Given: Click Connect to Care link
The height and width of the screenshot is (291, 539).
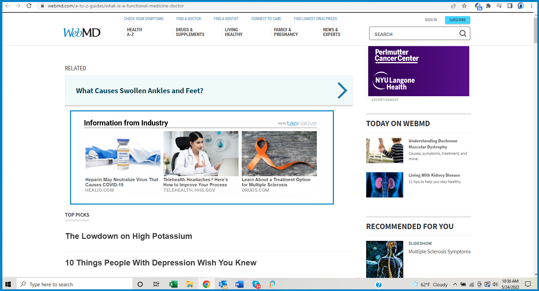Looking at the screenshot, I should click(x=266, y=19).
